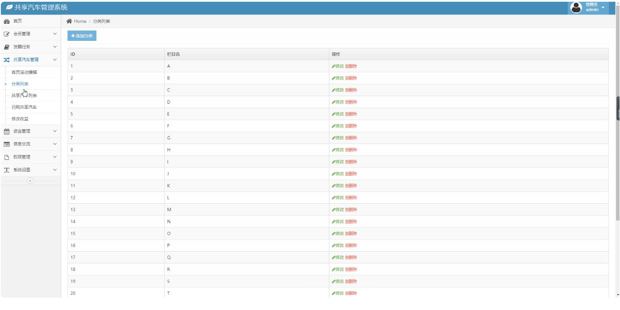Click the admin user avatar icon

point(576,7)
